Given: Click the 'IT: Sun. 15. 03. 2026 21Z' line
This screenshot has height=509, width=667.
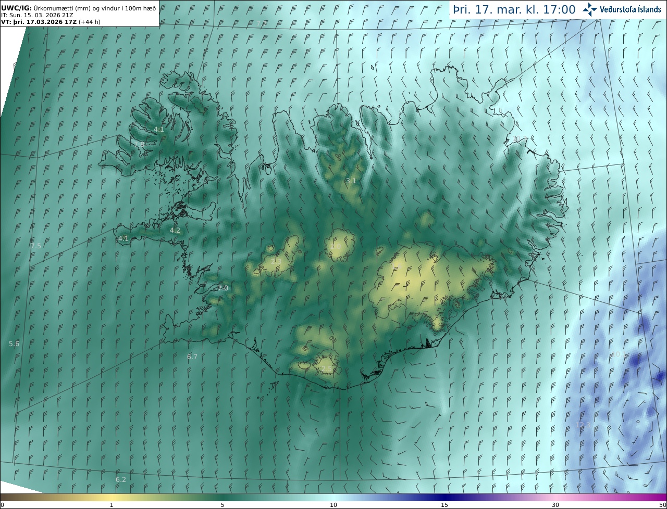Looking at the screenshot, I should pyautogui.click(x=37, y=15).
